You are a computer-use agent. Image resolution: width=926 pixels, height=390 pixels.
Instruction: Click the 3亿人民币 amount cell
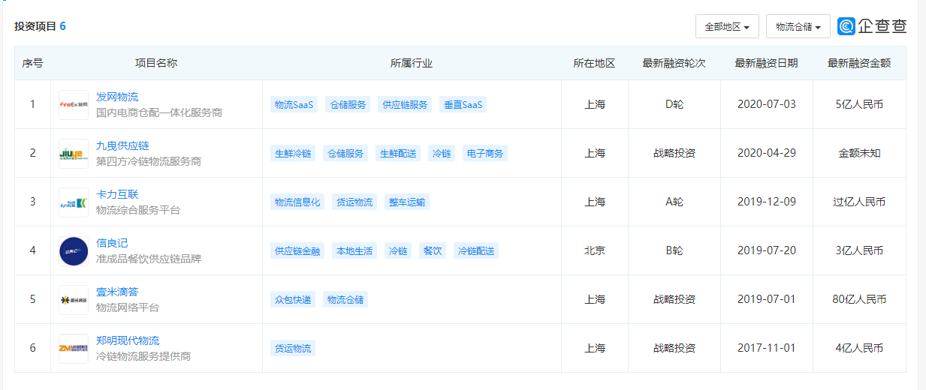point(859,250)
